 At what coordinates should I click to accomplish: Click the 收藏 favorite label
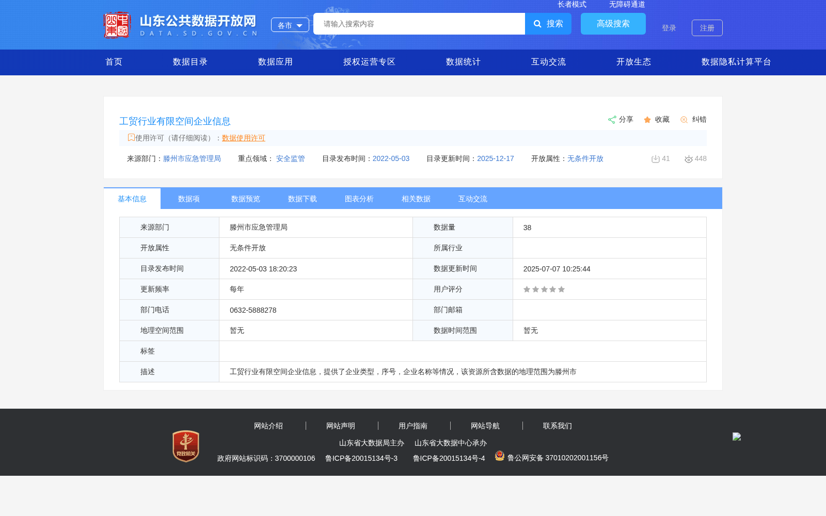[662, 119]
